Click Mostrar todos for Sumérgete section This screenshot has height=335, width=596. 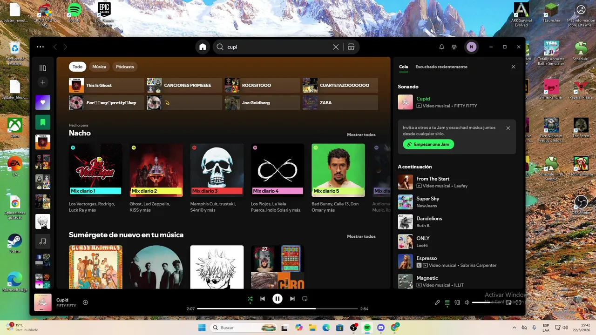pos(361,236)
